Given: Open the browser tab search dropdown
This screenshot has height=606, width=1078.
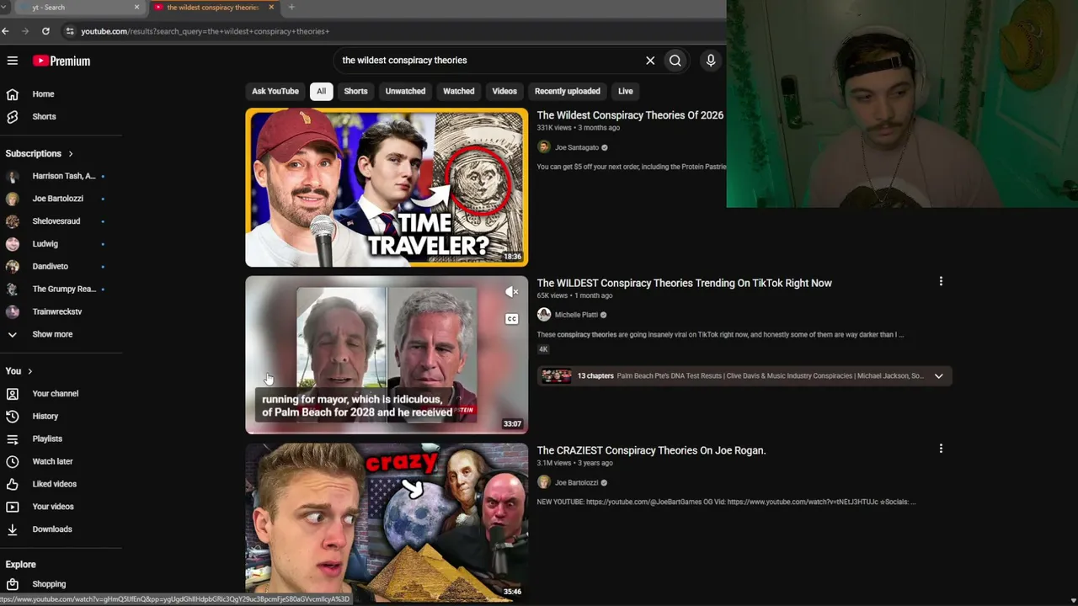Looking at the screenshot, I should pyautogui.click(x=4, y=8).
